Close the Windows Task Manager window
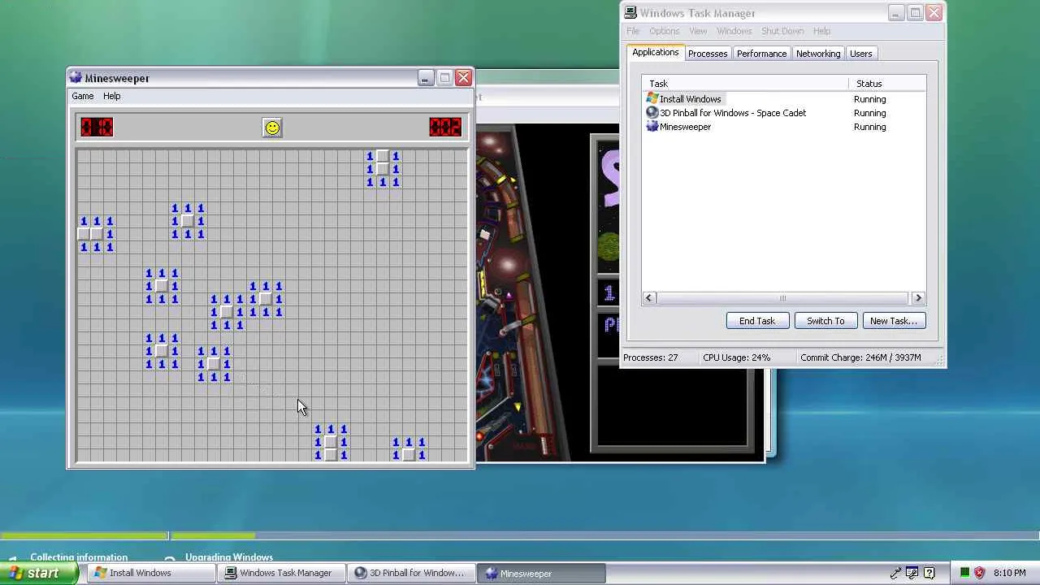This screenshot has width=1040, height=585. [934, 13]
